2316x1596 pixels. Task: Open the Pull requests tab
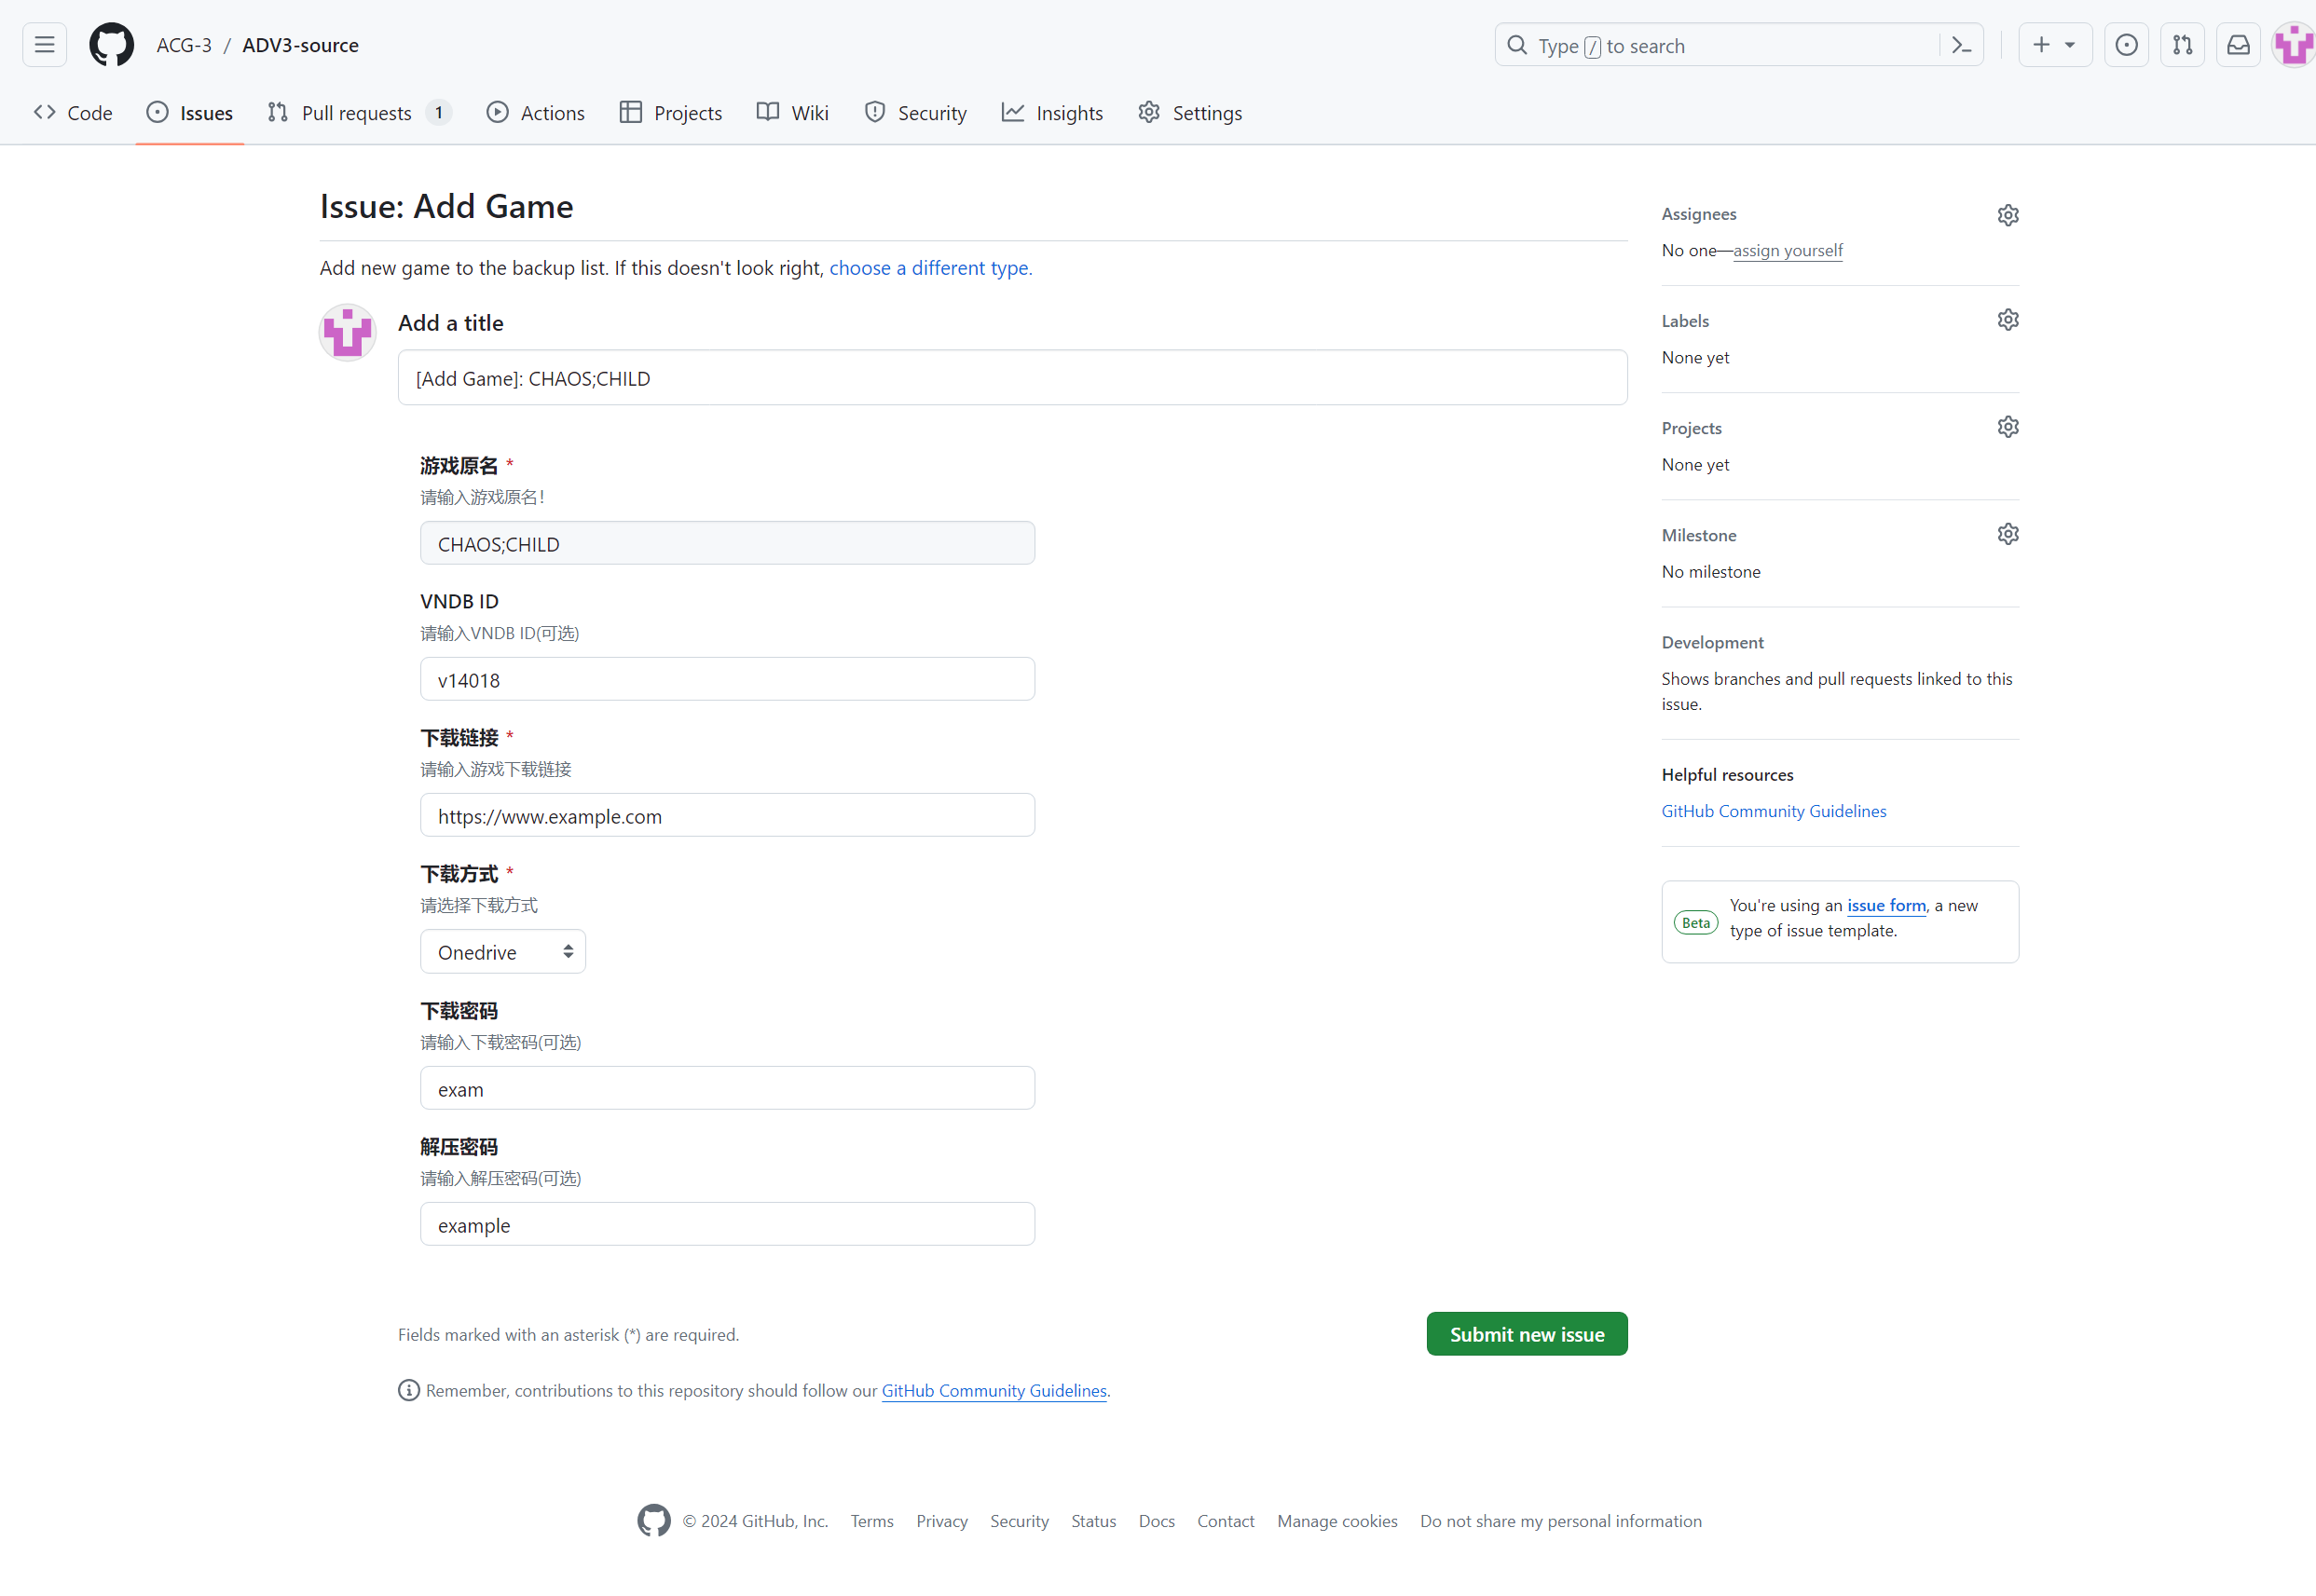pyautogui.click(x=359, y=113)
